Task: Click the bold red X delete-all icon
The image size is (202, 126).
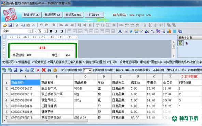Action: [x=44, y=70]
